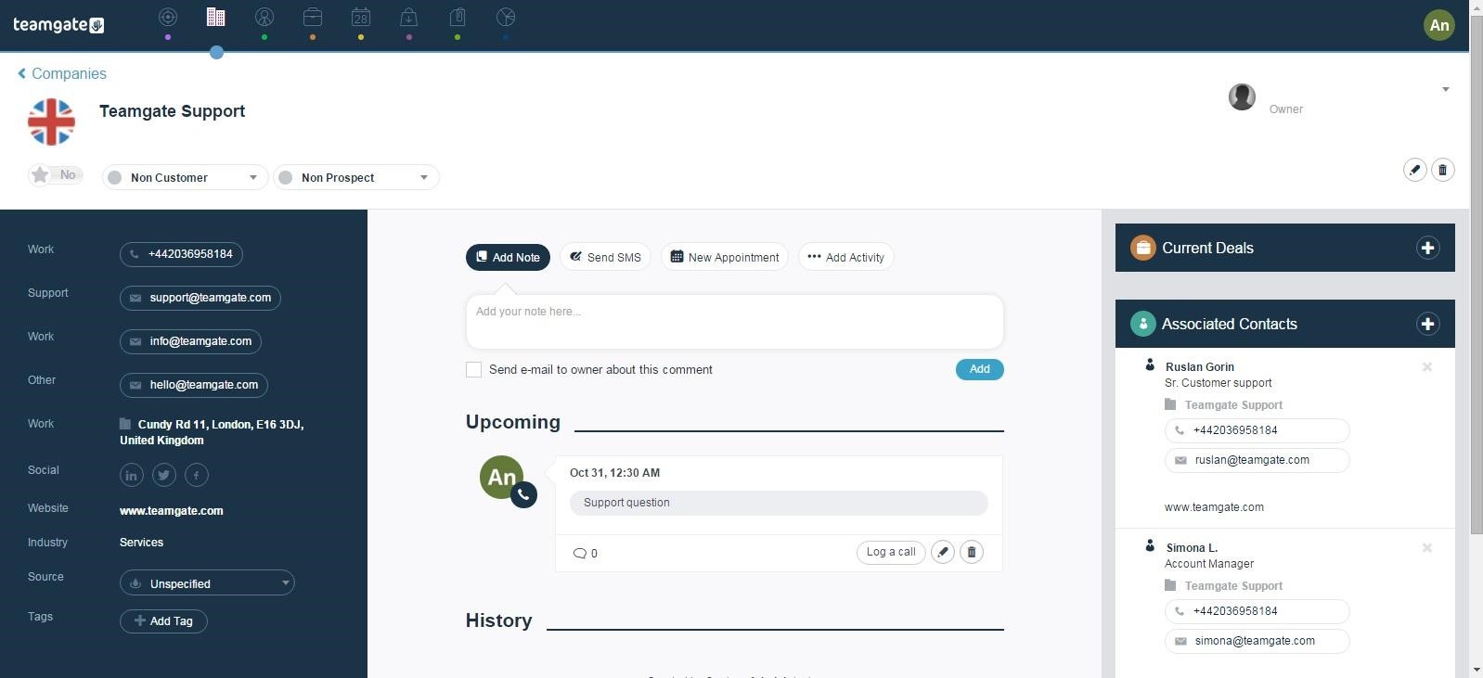Click the Log a call button
Screen dimensions: 1483x678
891,552
